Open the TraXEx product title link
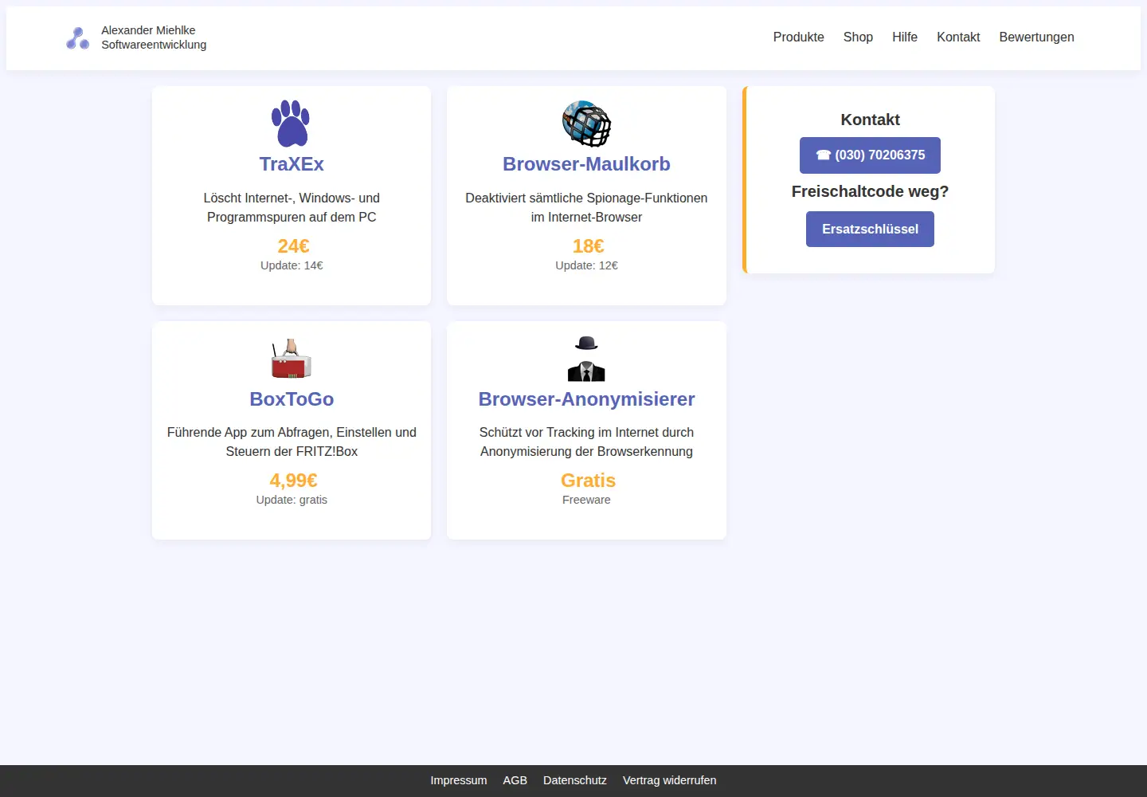The width and height of the screenshot is (1147, 797). (292, 164)
